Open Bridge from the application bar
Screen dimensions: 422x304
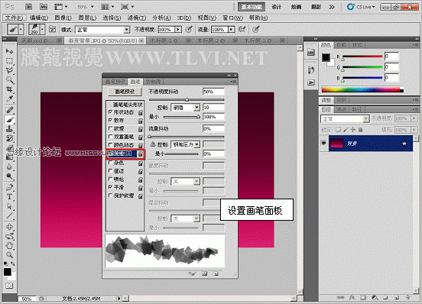coord(29,6)
